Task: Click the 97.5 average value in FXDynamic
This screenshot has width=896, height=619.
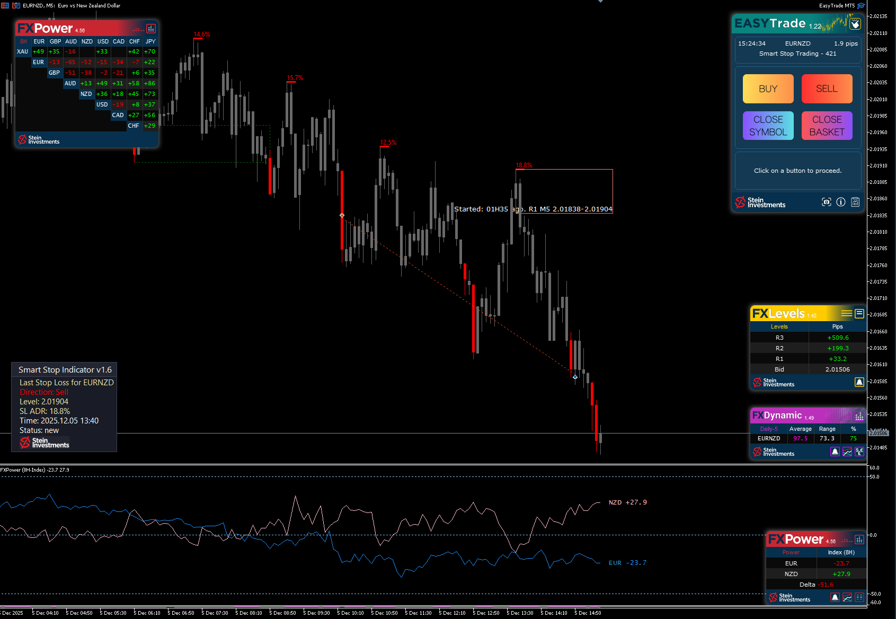Action: pos(801,438)
